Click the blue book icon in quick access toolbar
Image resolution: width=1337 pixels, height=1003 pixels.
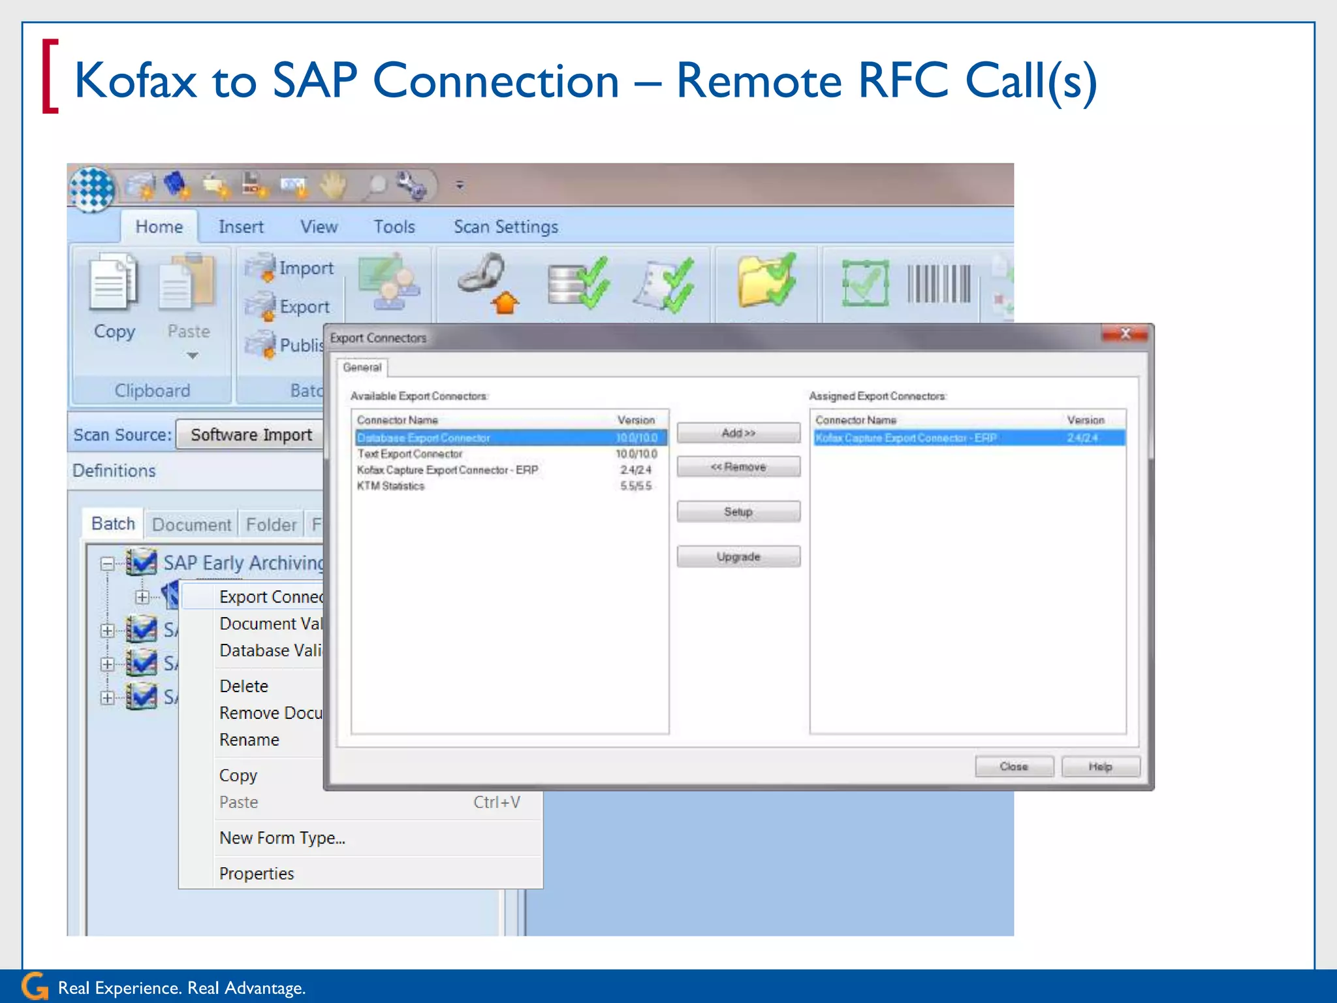[176, 185]
